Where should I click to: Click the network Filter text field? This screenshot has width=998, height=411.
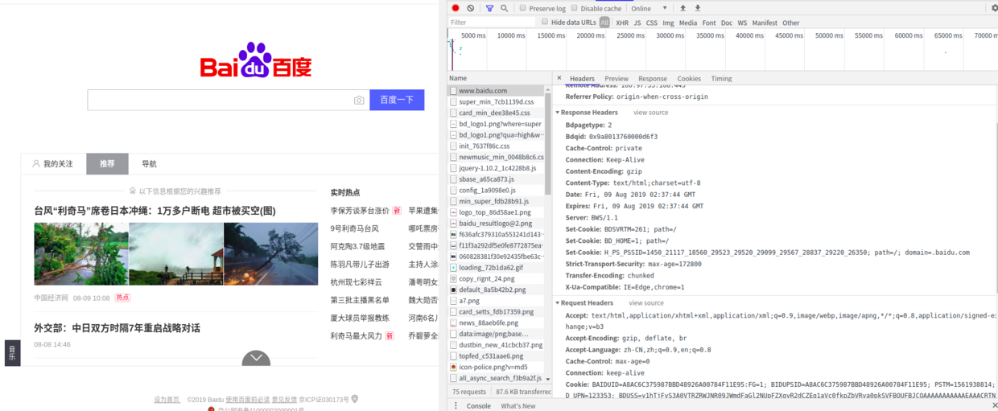491,23
